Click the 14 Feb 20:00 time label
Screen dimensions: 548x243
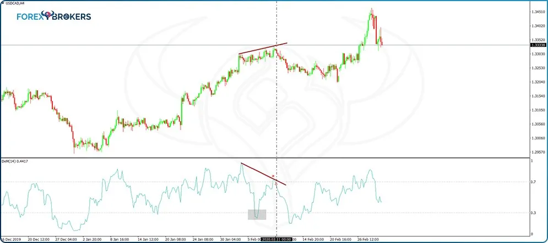(x=312, y=240)
